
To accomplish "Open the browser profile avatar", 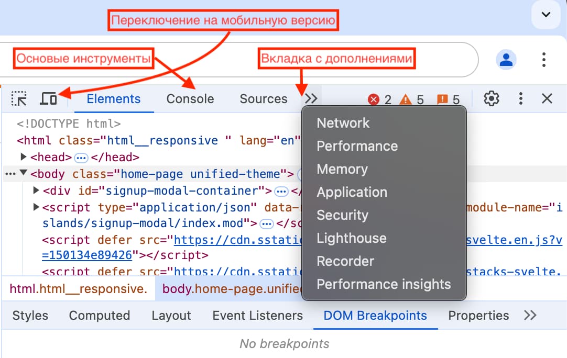I will (x=506, y=60).
